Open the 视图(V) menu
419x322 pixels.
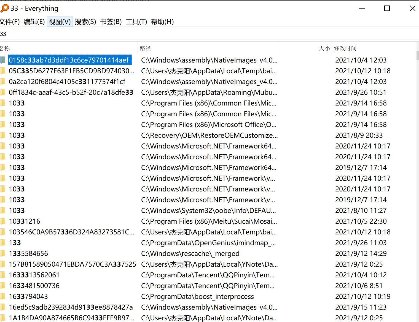pos(60,22)
